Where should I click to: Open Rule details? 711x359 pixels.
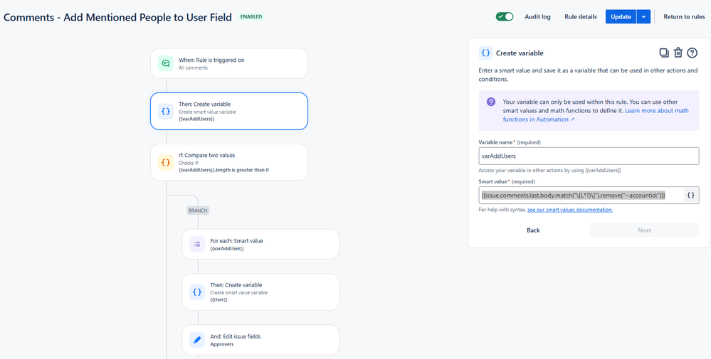[581, 17]
